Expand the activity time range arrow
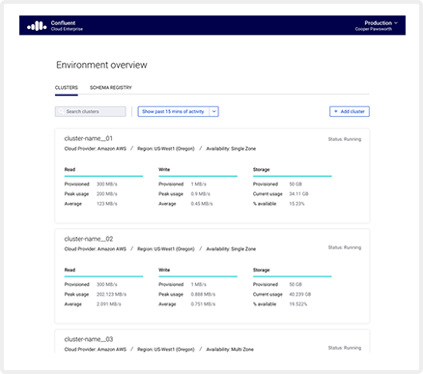The image size is (423, 374). click(214, 111)
